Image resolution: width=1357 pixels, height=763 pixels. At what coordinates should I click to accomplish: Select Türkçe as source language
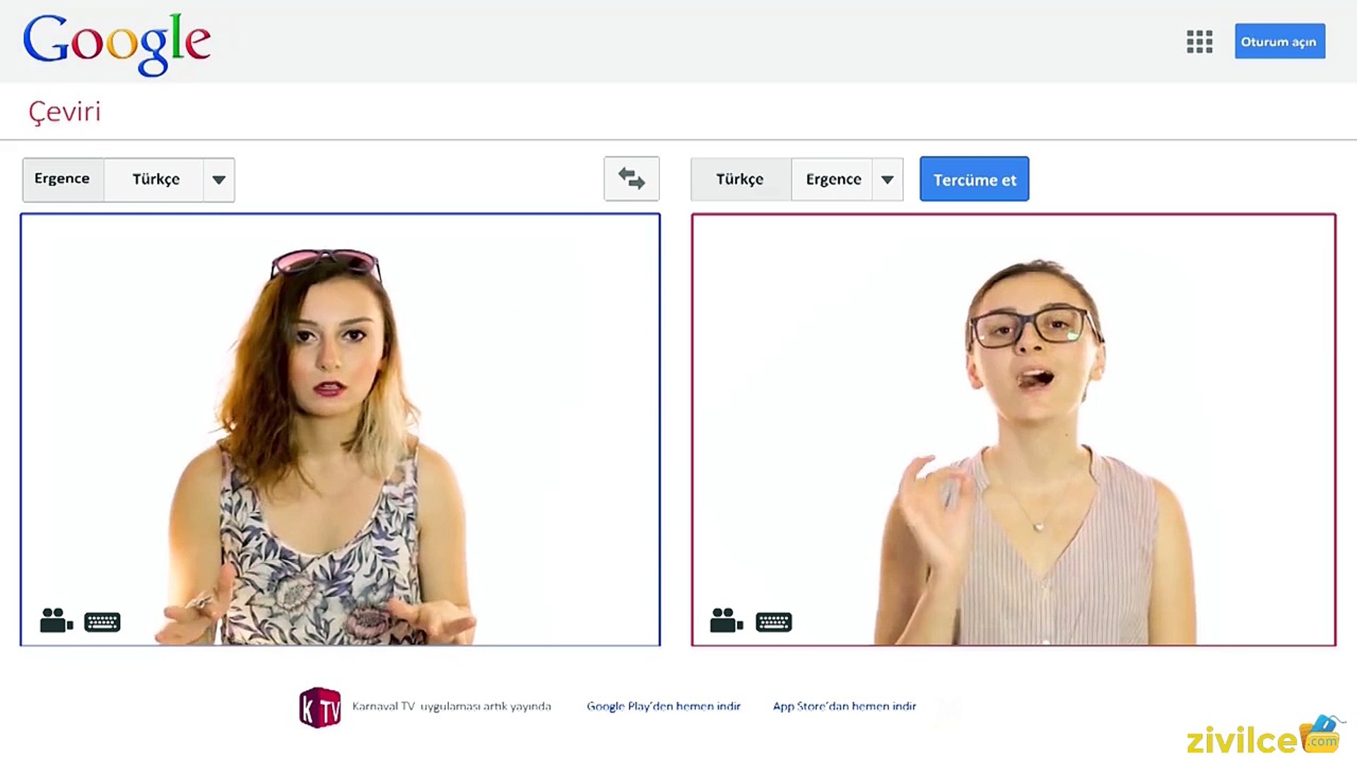[155, 179]
